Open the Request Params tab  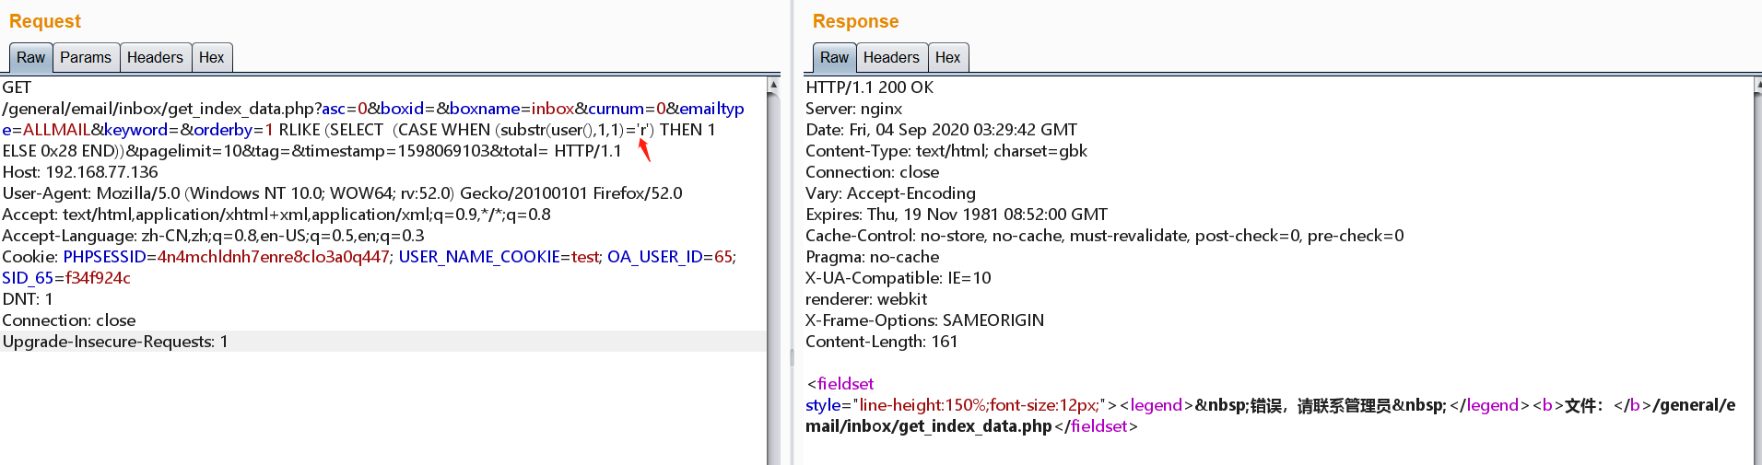[x=86, y=57]
